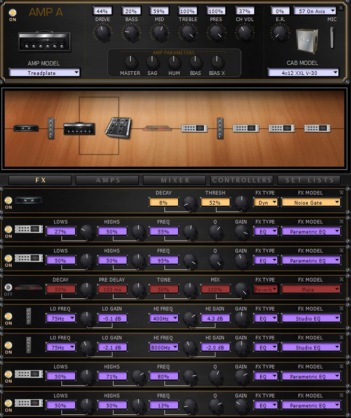Screen dimensions: 351x418
Task: Click rack icon of Parametric EQ with 13% freq
Action: pos(29,403)
